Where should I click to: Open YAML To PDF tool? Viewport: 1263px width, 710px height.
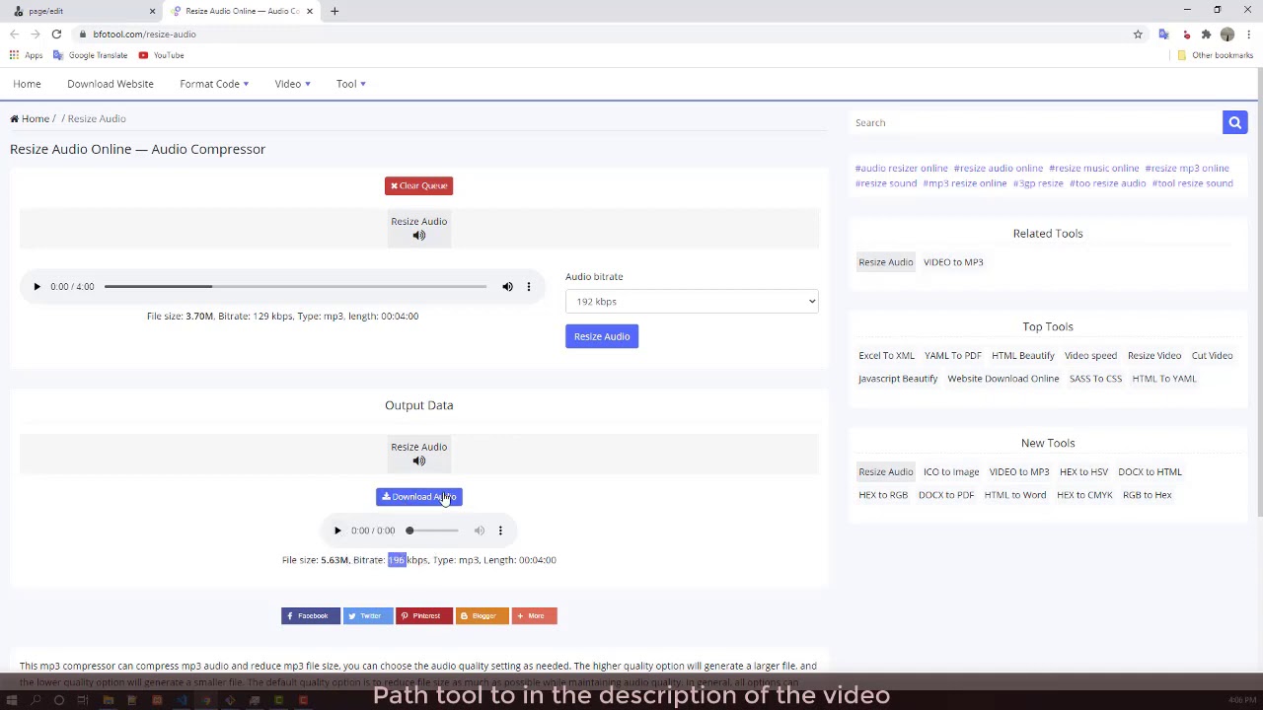coord(953,356)
